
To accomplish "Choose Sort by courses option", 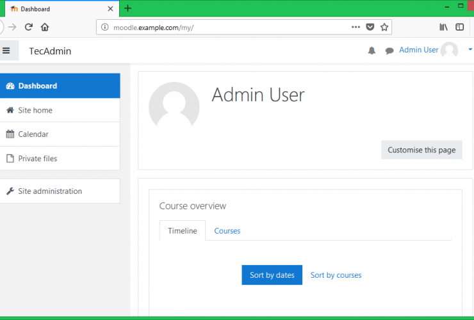I will tap(336, 275).
